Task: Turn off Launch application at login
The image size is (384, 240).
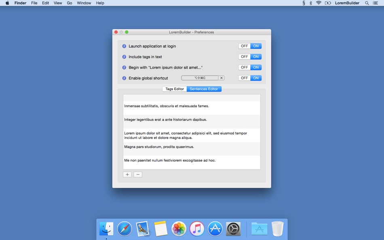Action: click(x=244, y=46)
